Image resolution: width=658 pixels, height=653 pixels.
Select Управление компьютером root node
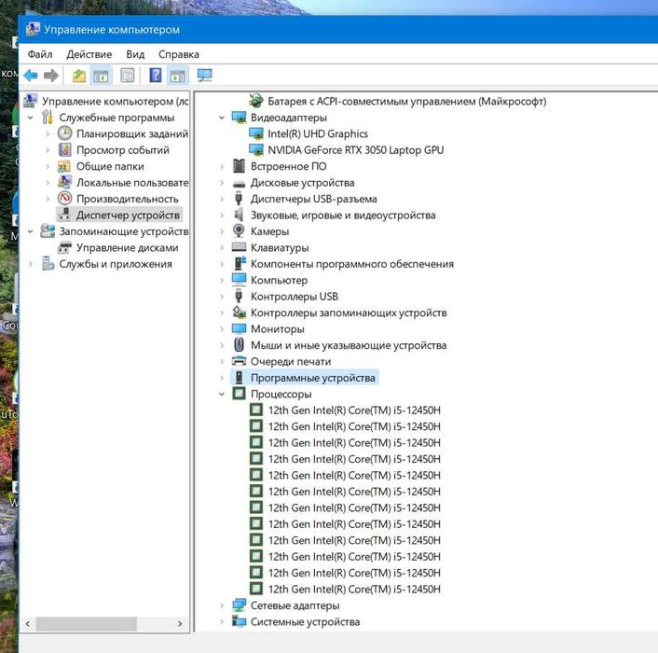115,101
